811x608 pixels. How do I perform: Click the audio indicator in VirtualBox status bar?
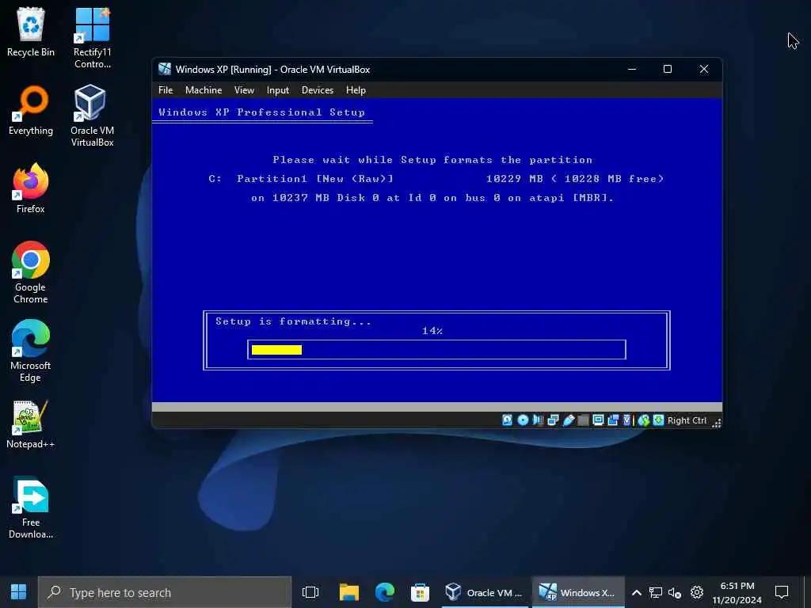pos(538,420)
